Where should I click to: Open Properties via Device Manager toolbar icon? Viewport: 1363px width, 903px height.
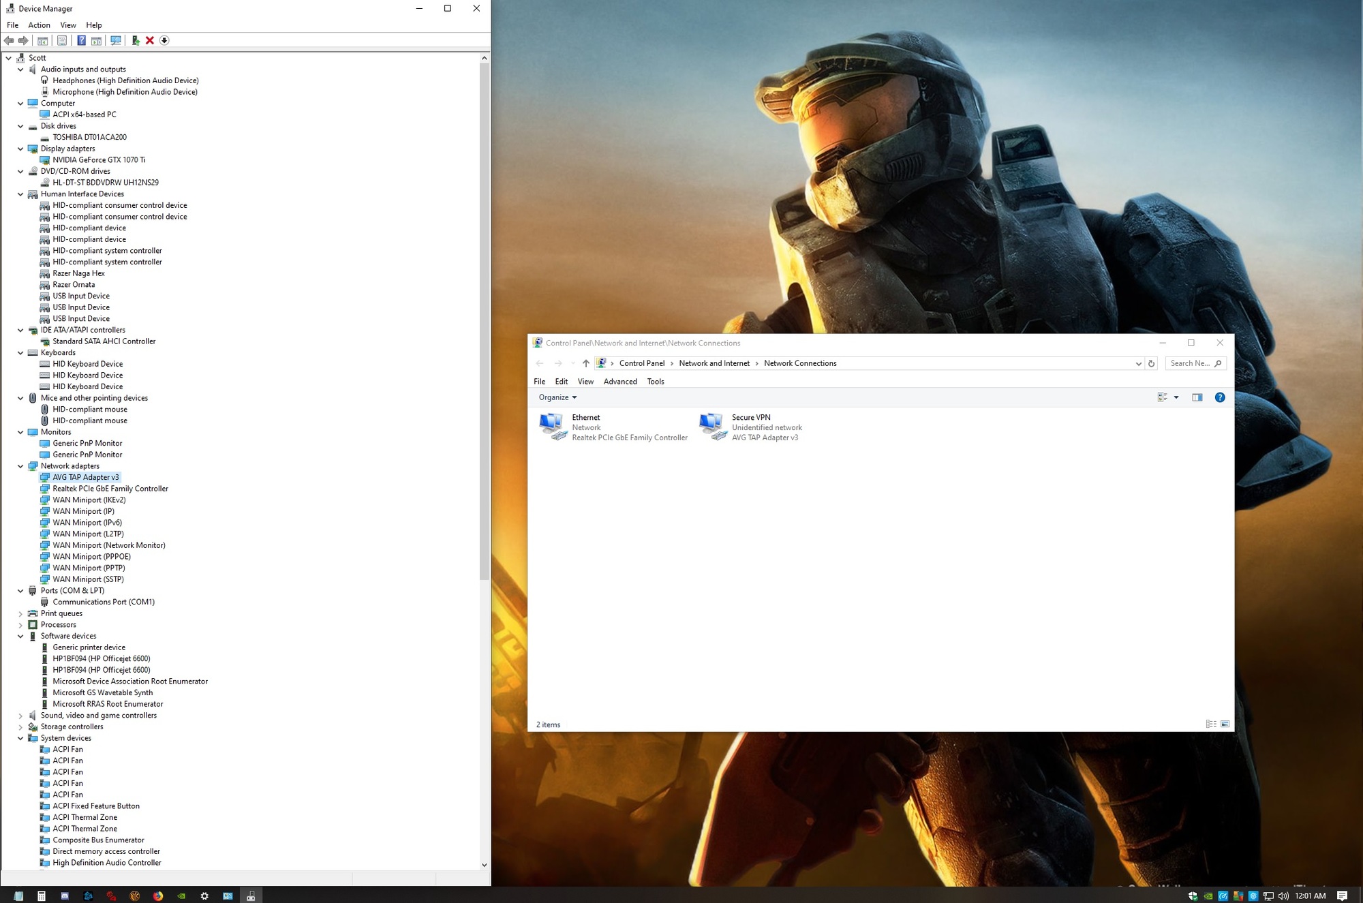coord(62,41)
